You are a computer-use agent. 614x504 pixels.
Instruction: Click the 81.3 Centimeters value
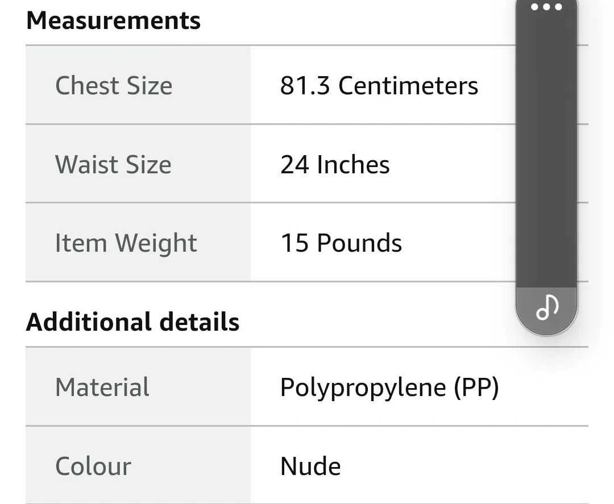pos(379,85)
